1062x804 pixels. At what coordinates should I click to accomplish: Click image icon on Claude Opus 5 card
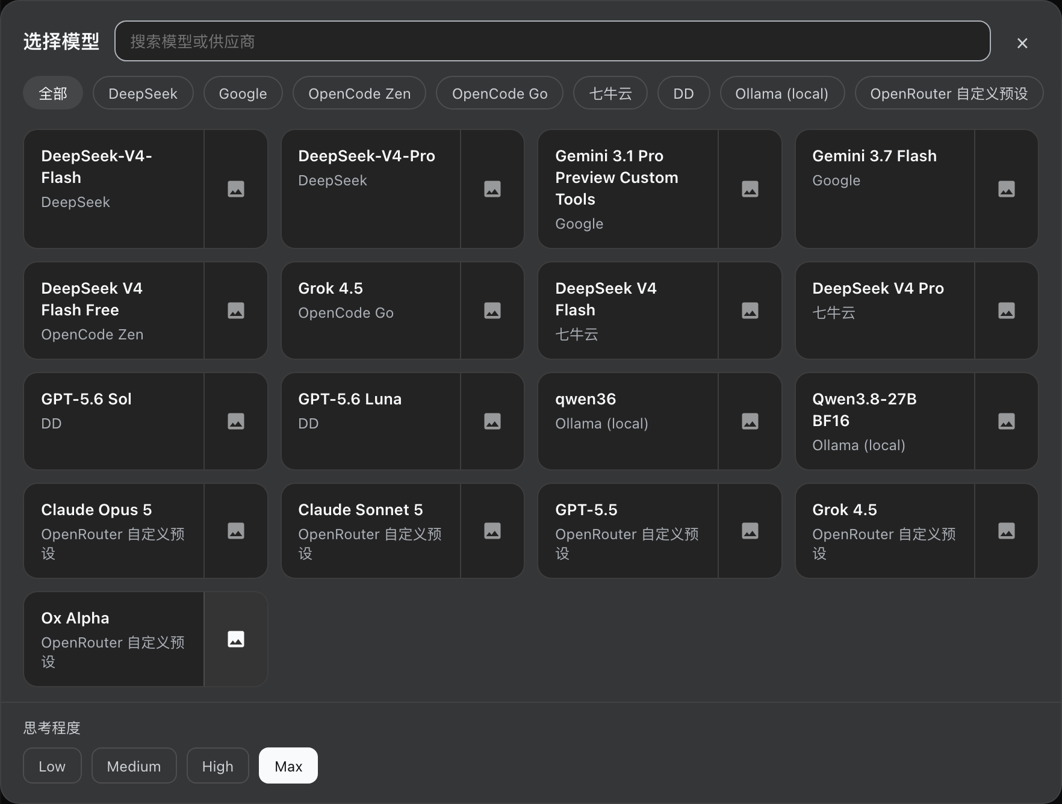pos(236,531)
